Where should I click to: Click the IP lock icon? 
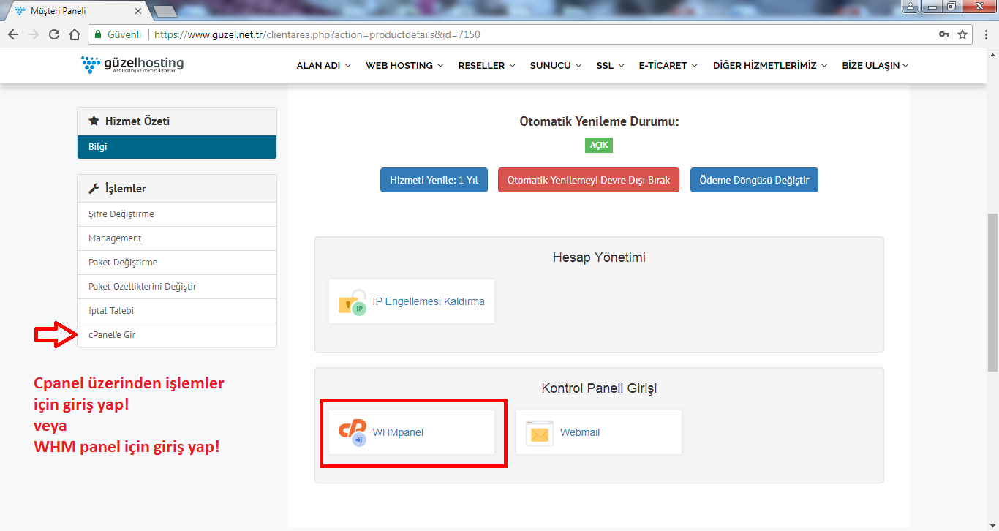coord(353,301)
